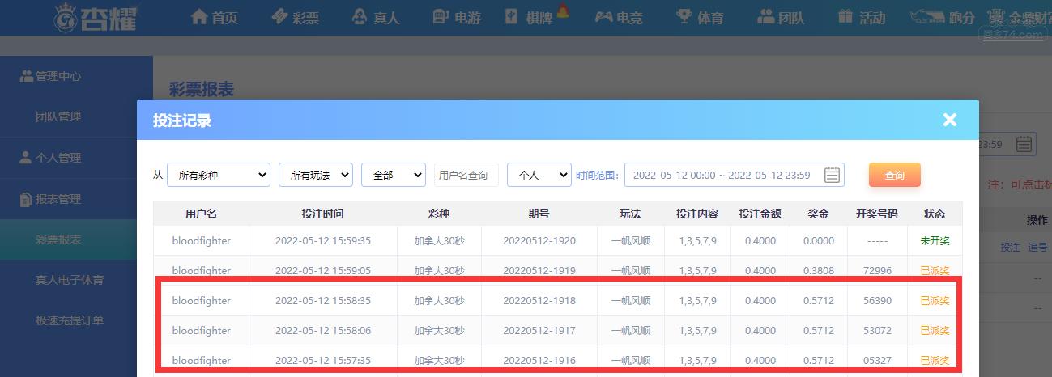1052x377 pixels.
Task: Click the 追号 link
Action: (1037, 248)
